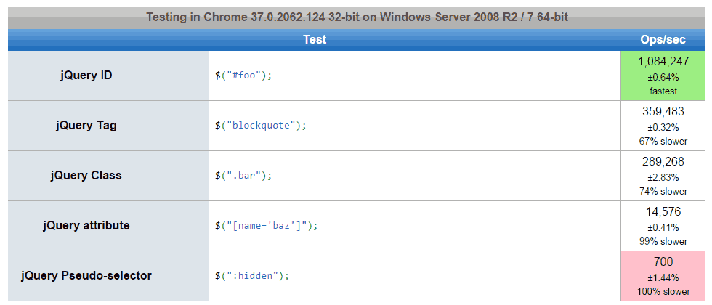The image size is (712, 305).
Task: Click the '74% slower' text
Action: pyautogui.click(x=663, y=191)
